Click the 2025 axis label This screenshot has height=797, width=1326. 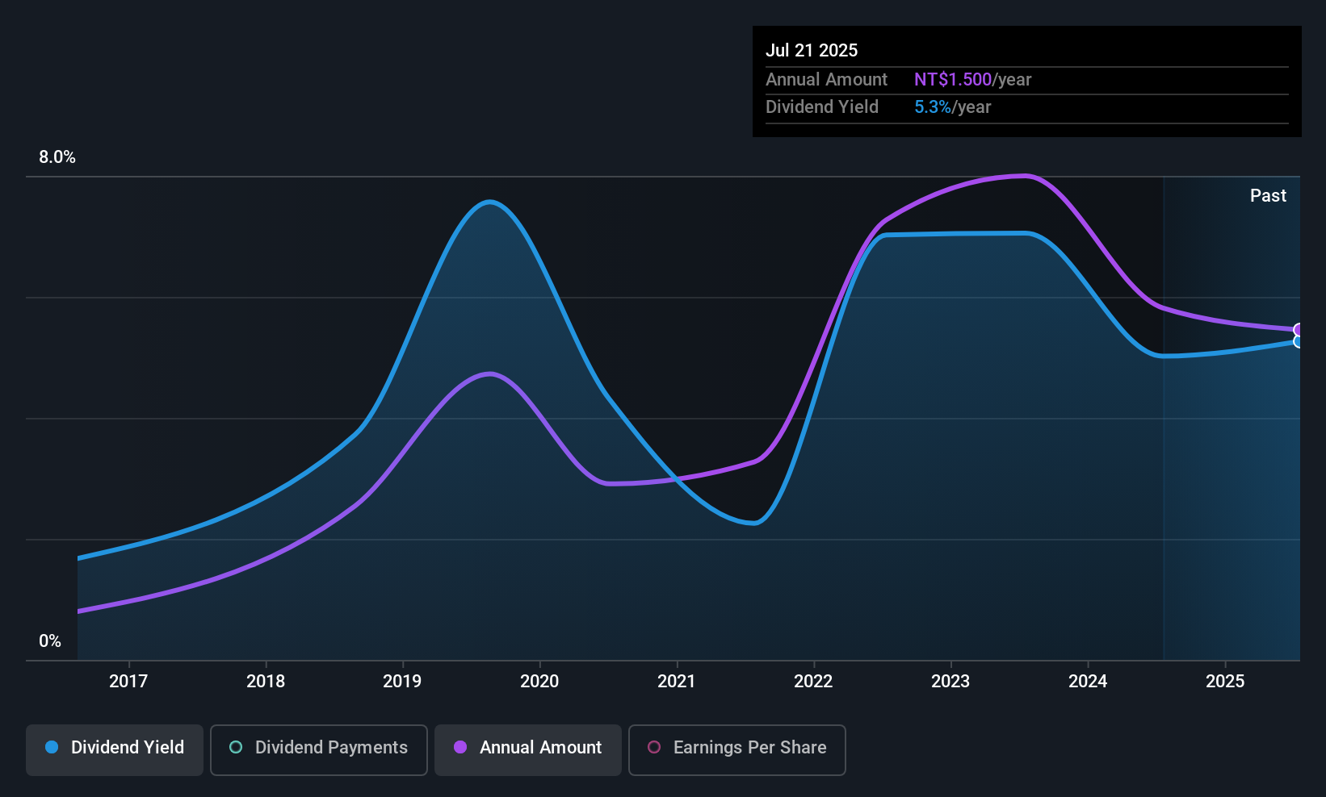[1225, 682]
